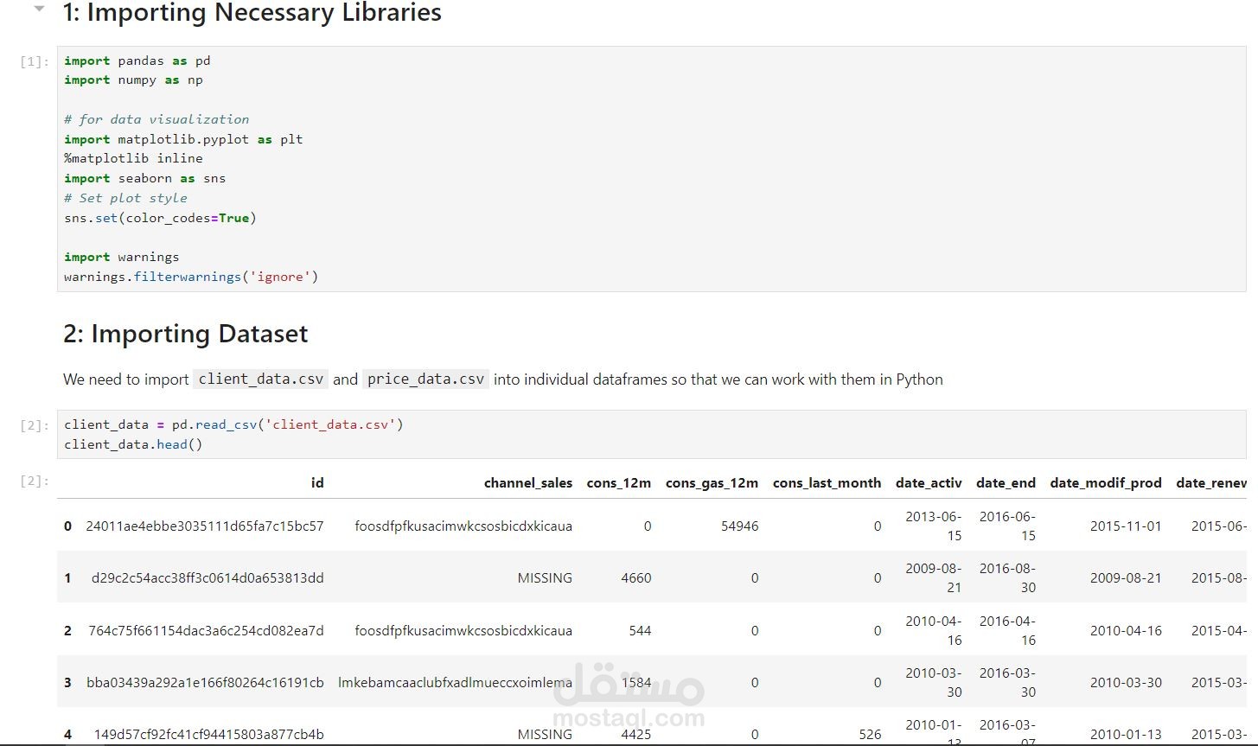Image resolution: width=1258 pixels, height=746 pixels.
Task: Click the client_data.head() line
Action: pyautogui.click(x=133, y=444)
